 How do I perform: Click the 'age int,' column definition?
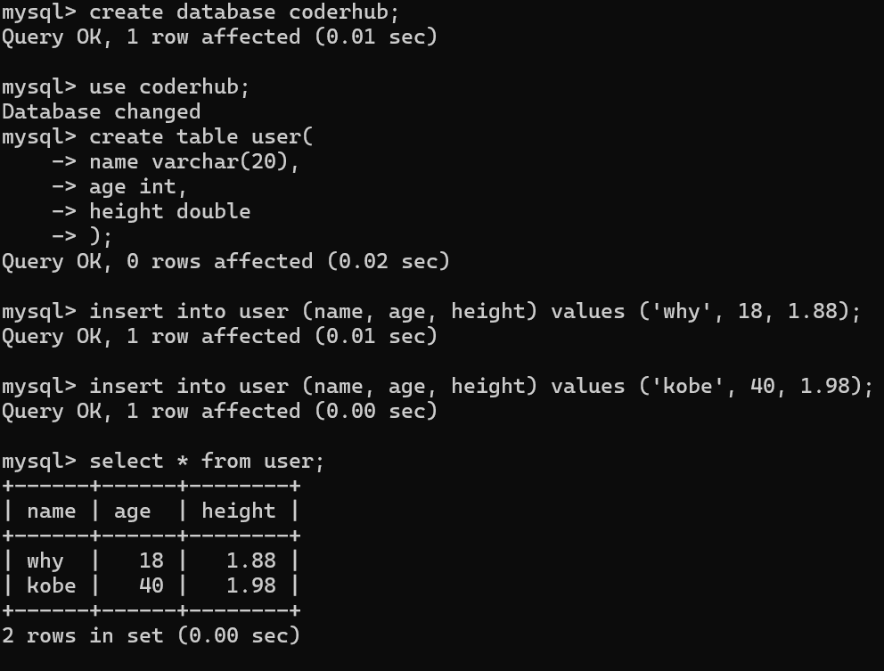point(138,187)
